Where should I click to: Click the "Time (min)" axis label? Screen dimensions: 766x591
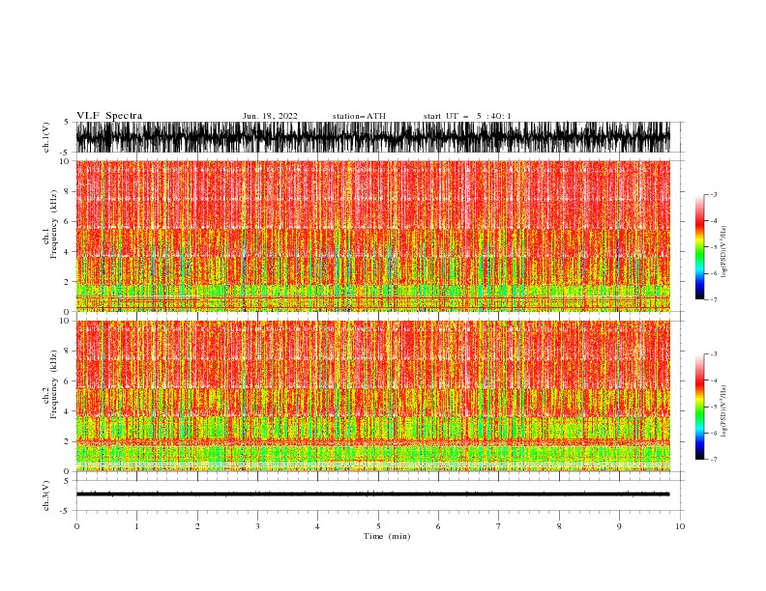tap(387, 536)
